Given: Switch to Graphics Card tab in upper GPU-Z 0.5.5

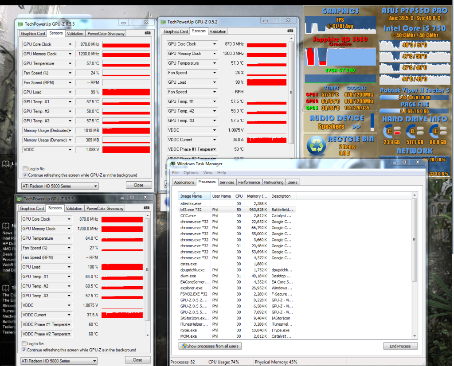Looking at the screenshot, I should point(33,34).
